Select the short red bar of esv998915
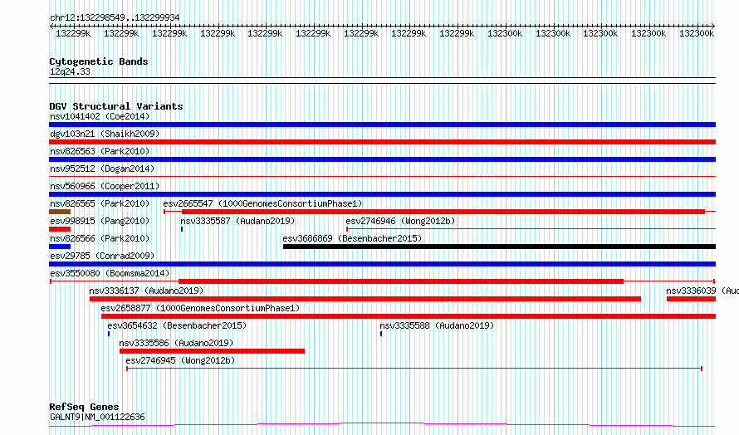Image resolution: width=739 pixels, height=435 pixels. pos(60,229)
